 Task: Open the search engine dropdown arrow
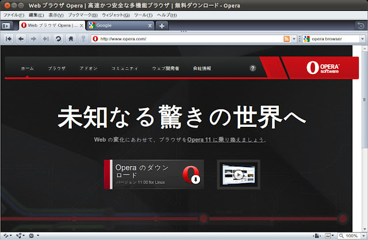point(362,38)
